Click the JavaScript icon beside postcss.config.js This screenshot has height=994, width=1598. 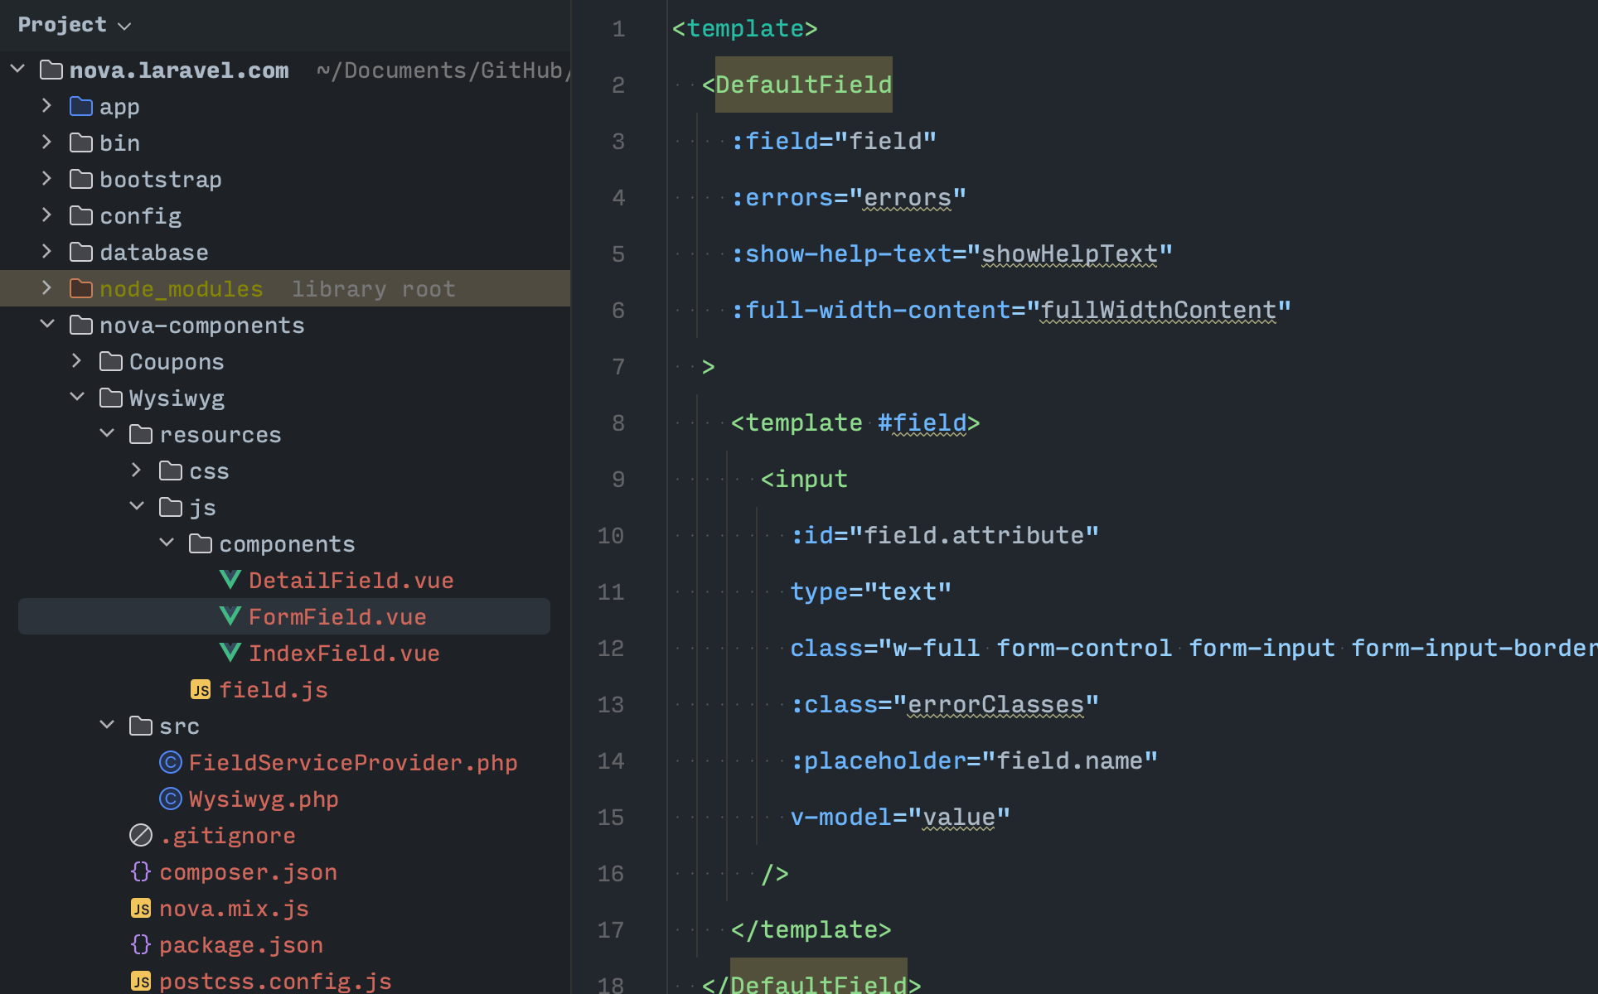(141, 981)
